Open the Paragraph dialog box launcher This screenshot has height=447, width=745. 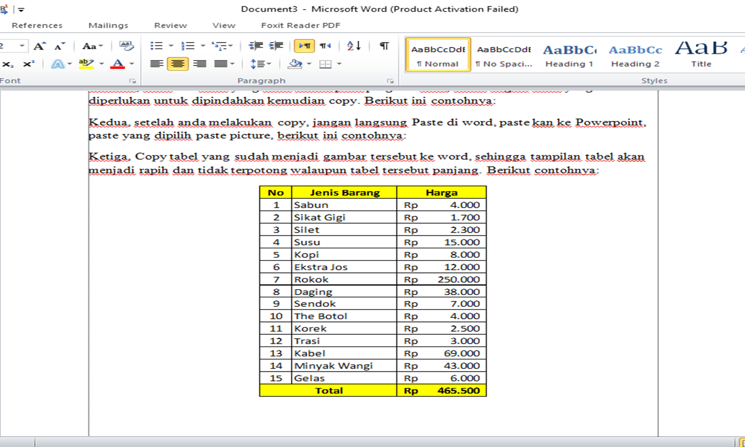pos(390,81)
